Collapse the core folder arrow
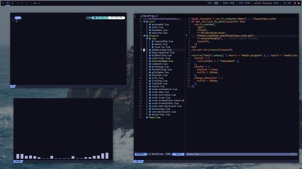Viewport: 302px width, 169px height. coord(144,22)
